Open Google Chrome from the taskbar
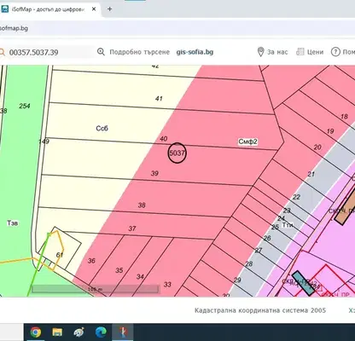The image size is (355, 341). [36, 332]
